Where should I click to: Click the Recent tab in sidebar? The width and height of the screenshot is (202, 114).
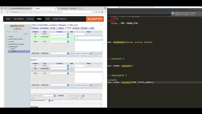9,32
